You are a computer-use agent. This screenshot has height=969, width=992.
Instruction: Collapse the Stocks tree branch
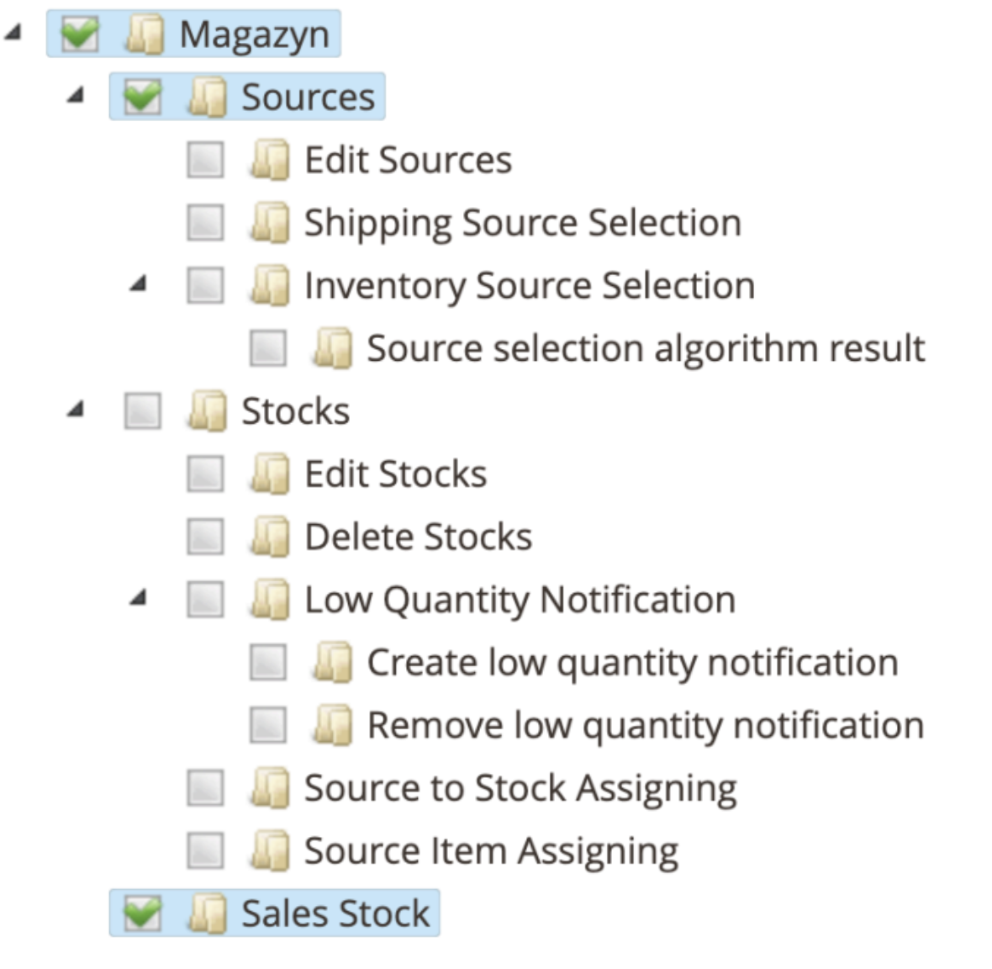pyautogui.click(x=76, y=410)
